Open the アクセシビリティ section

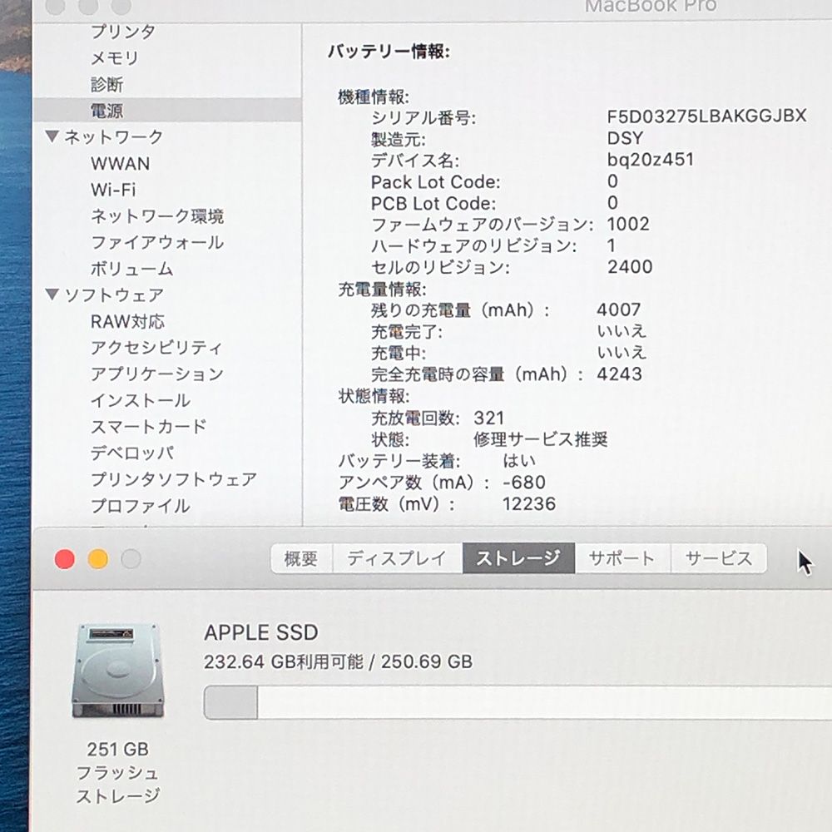coord(156,348)
